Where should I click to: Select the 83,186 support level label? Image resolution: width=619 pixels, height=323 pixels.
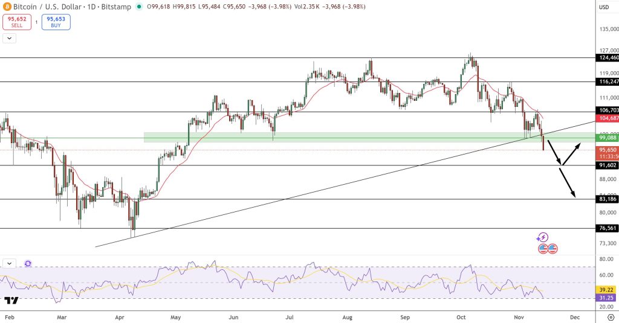(607, 199)
